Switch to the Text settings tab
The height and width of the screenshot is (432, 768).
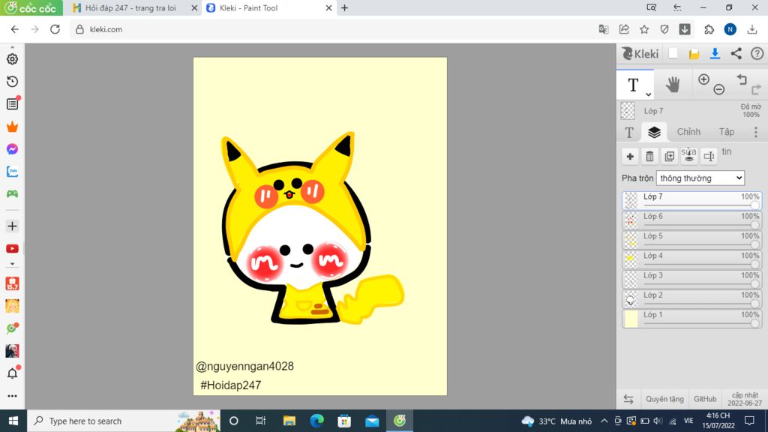click(x=629, y=132)
